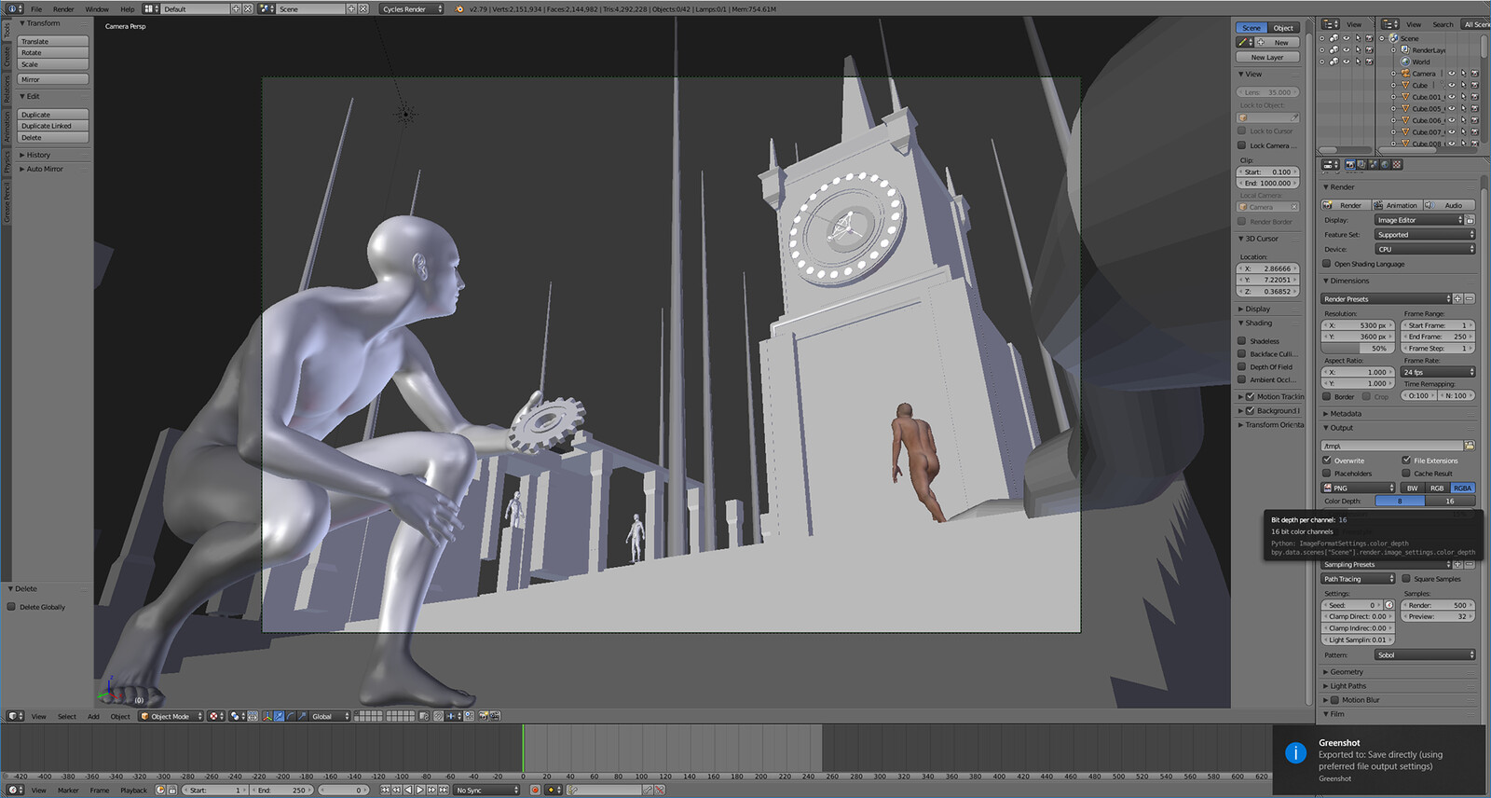This screenshot has width=1491, height=798.
Task: Toggle selectability cursor for Cube.006
Action: pyautogui.click(x=1463, y=120)
